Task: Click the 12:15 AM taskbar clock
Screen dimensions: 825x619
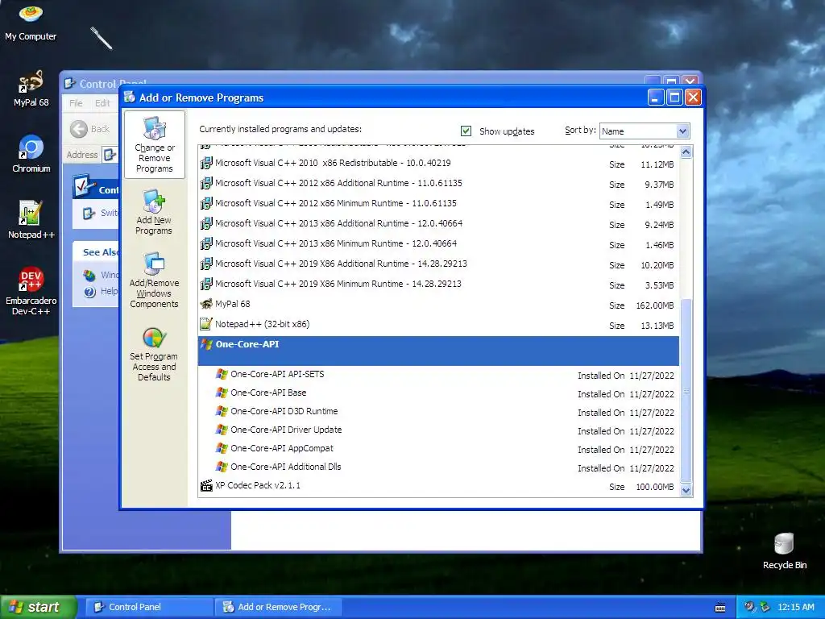Action: tap(795, 608)
